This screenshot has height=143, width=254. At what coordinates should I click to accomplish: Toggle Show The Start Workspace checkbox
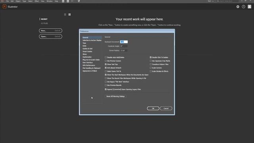pyautogui.click(x=106, y=75)
